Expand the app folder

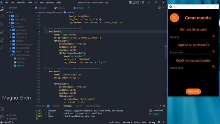pos(9,16)
